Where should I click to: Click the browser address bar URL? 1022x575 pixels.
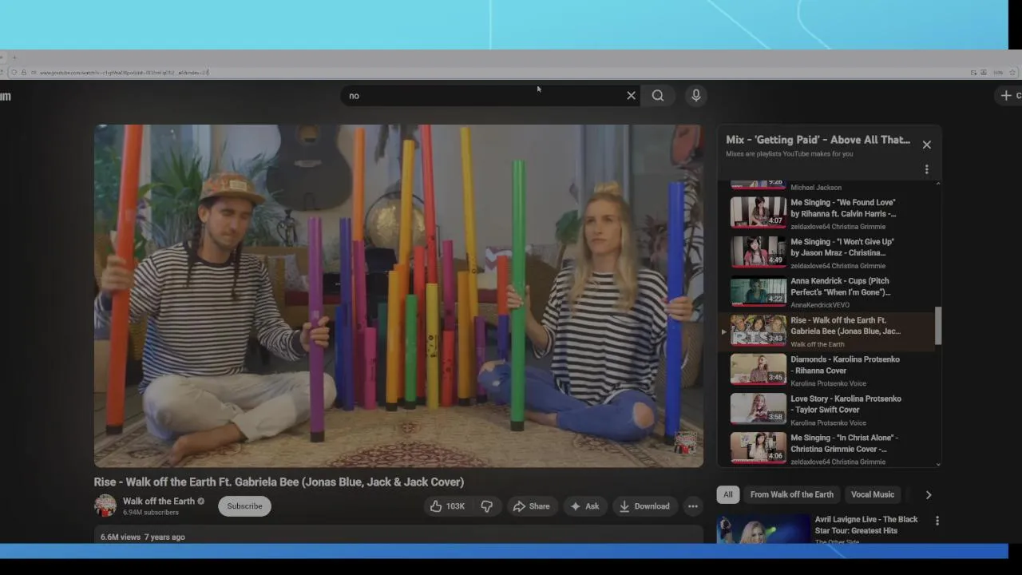pyautogui.click(x=124, y=73)
